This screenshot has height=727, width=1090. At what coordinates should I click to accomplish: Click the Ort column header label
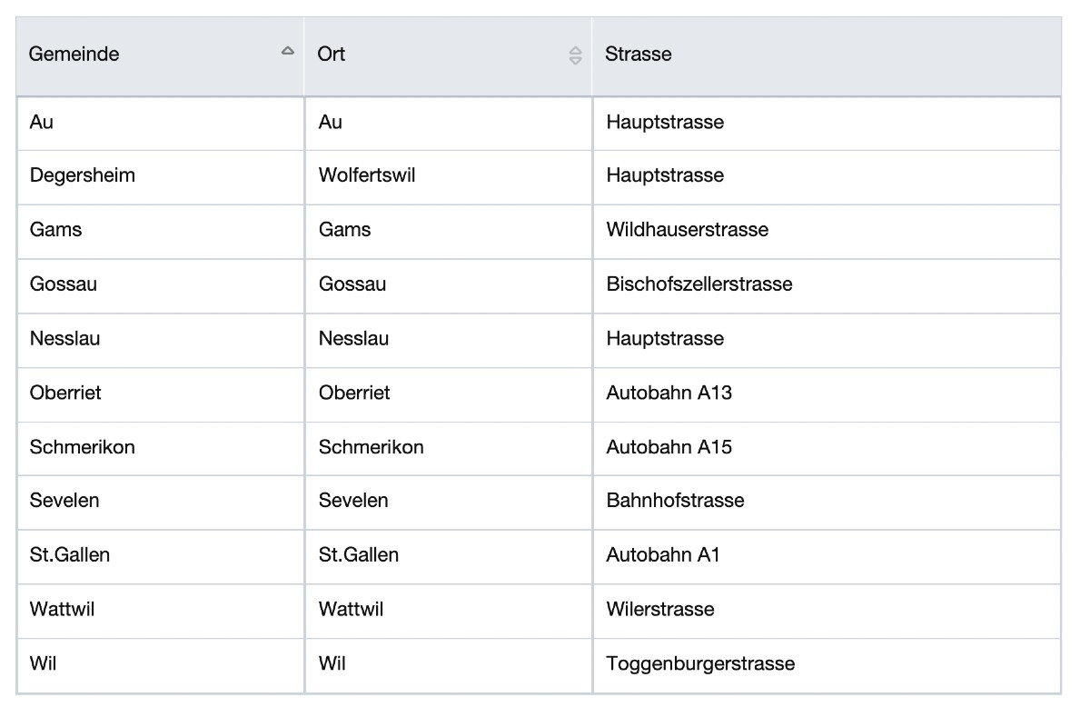(332, 55)
